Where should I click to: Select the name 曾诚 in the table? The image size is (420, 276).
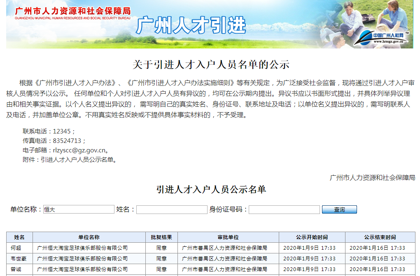[x=16, y=269]
